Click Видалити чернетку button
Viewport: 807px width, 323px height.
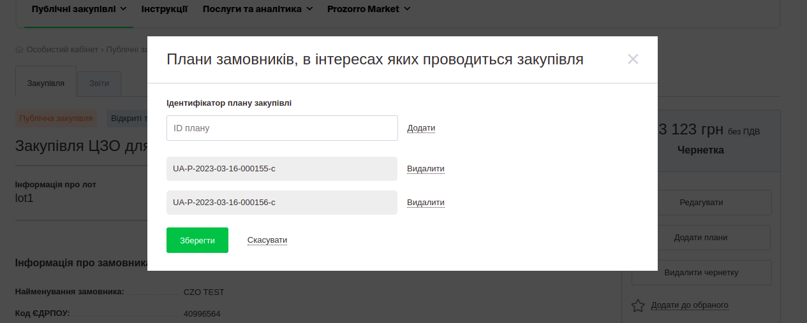click(701, 273)
